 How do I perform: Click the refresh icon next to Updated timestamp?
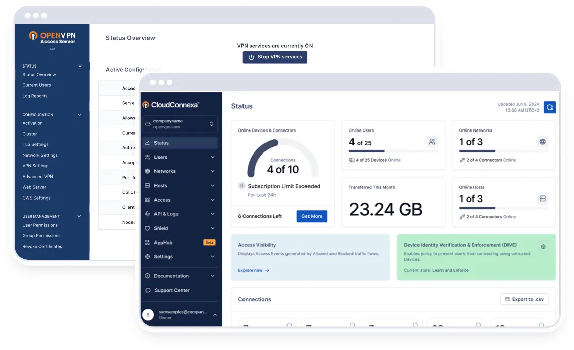coord(549,107)
